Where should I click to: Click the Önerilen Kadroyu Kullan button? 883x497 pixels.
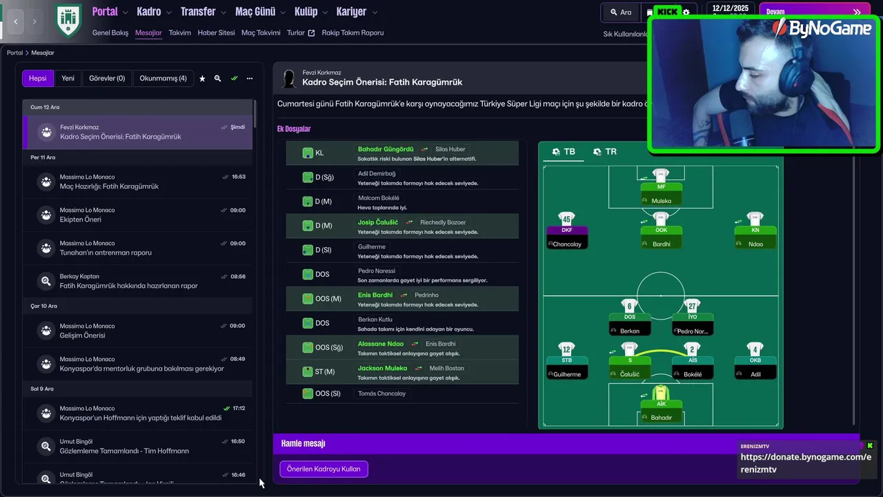click(324, 469)
